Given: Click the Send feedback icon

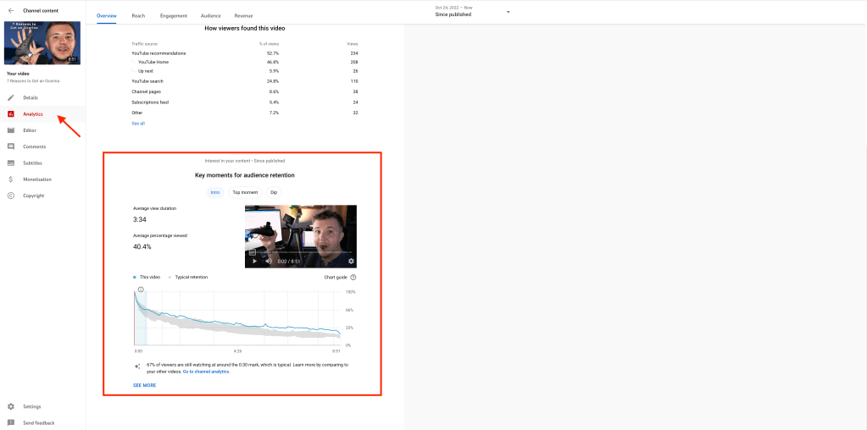Looking at the screenshot, I should pyautogui.click(x=11, y=422).
